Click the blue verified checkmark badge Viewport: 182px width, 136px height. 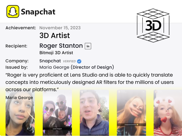(79, 61)
